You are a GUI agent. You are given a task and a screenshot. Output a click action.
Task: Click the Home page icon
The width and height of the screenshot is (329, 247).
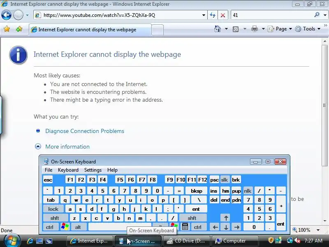(x=218, y=29)
